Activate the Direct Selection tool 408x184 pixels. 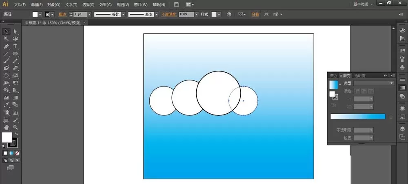16,32
